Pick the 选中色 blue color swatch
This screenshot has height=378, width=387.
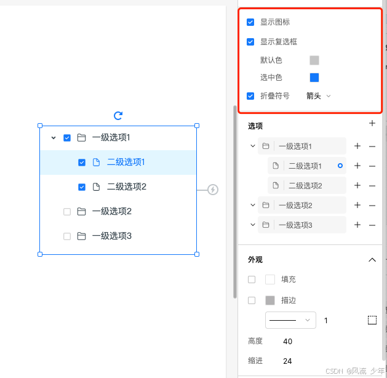(x=314, y=78)
